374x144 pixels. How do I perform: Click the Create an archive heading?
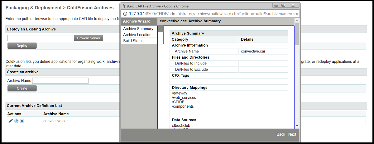point(22,72)
